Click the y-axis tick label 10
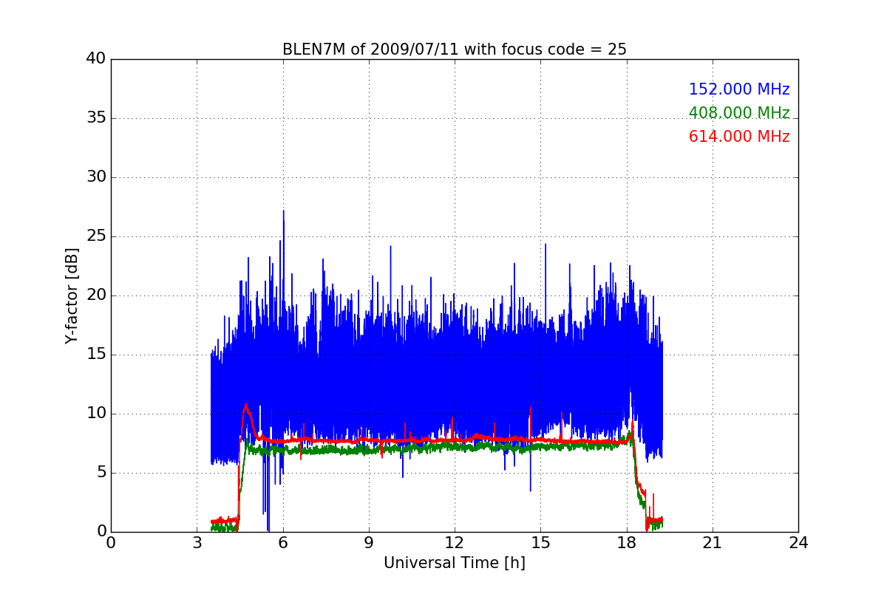 (x=96, y=414)
